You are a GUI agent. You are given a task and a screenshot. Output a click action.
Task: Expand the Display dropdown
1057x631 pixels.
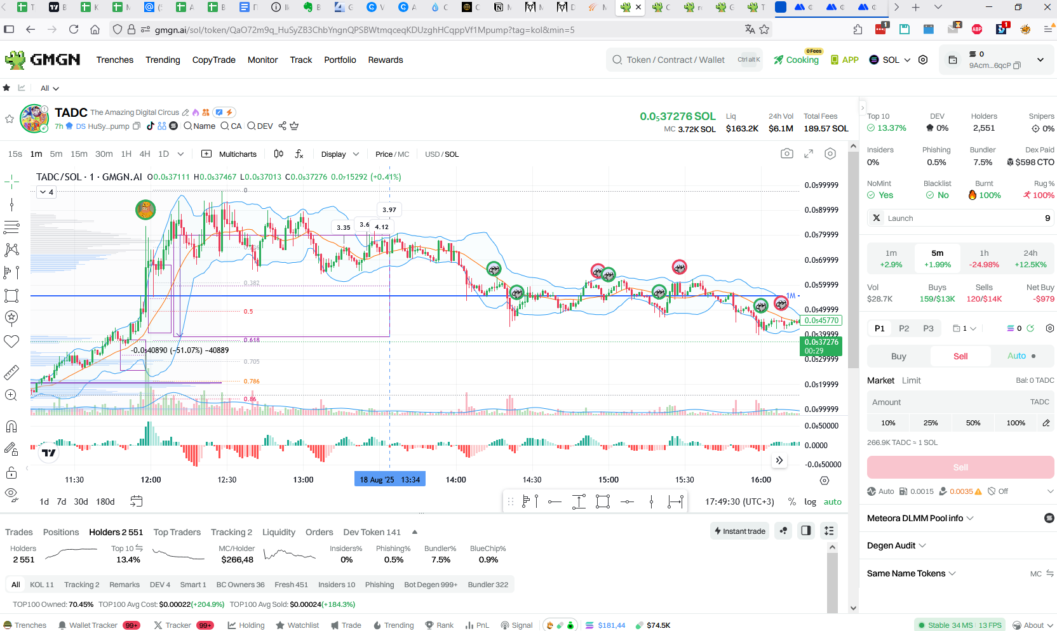tap(340, 154)
